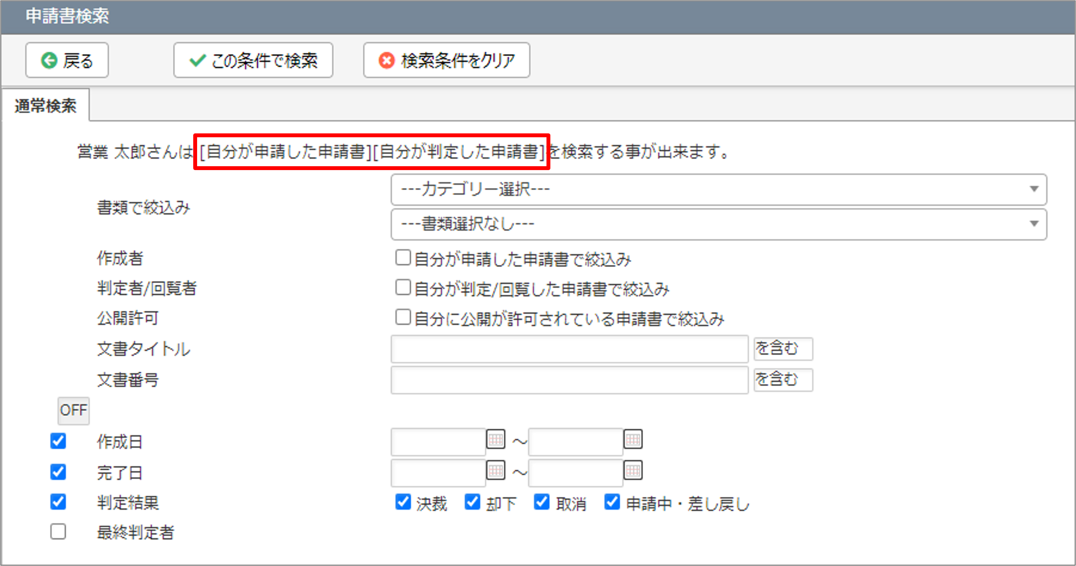1076x566 pixels.
Task: Open calendar icon for 作成日 start date
Action: (496, 439)
